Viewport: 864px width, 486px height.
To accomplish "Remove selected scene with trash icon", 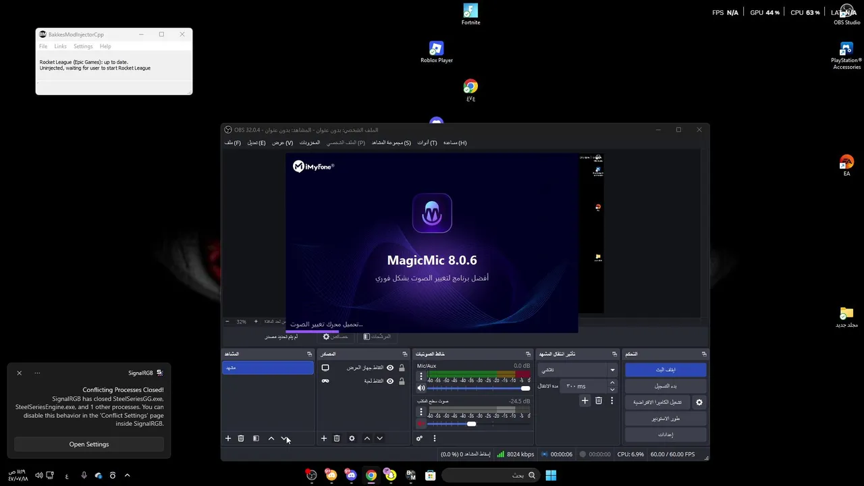I will (241, 438).
